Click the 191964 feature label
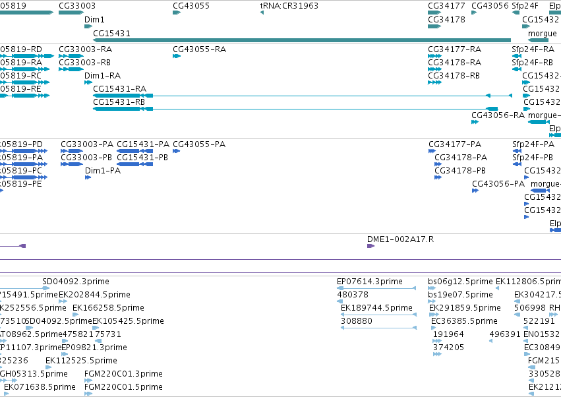 pyautogui.click(x=448, y=334)
